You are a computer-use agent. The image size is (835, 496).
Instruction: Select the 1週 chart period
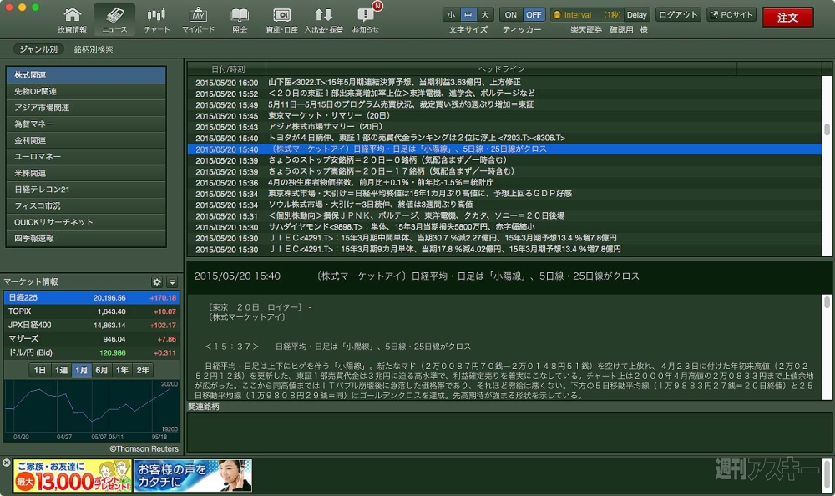point(61,370)
